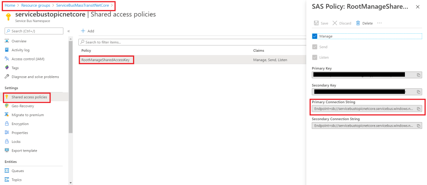This screenshot has width=427, height=185.
Task: Select Shared access policies menu item
Action: 28,97
